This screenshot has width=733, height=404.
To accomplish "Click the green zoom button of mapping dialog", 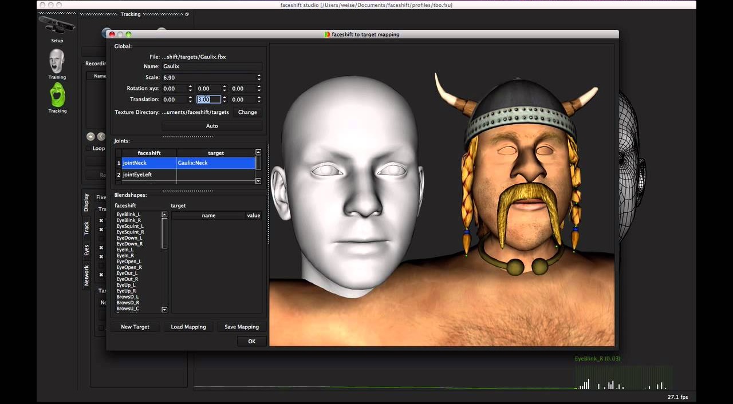I will [x=128, y=34].
